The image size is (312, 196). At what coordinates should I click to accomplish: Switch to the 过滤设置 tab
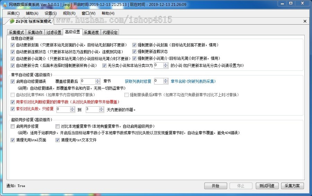click(x=54, y=33)
